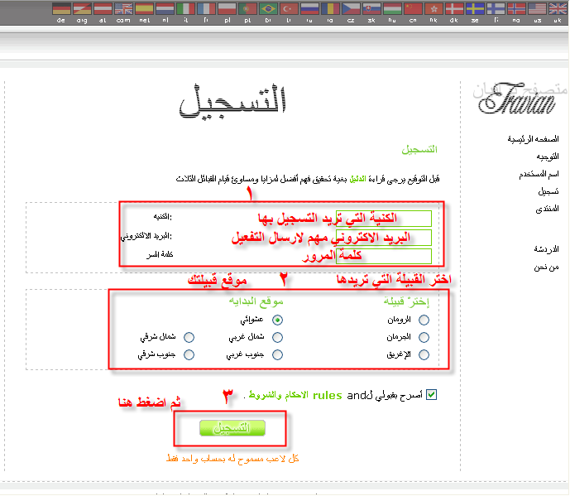Click the الكنيه nickname input field
This screenshot has height=496, width=570.
(x=384, y=218)
